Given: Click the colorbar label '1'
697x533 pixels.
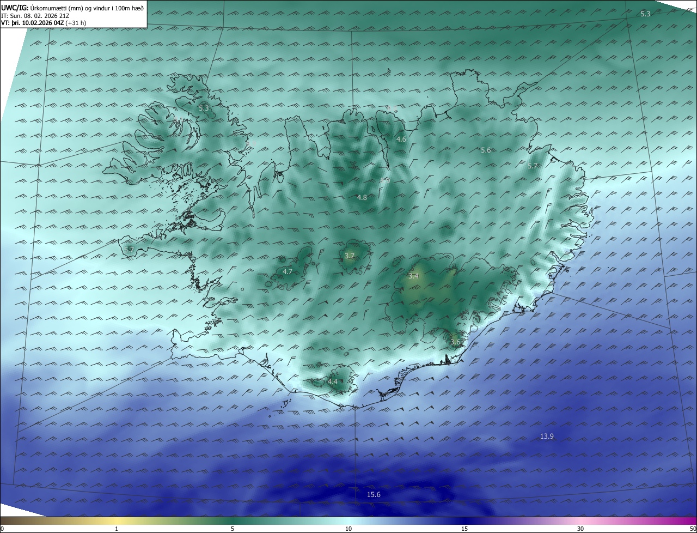Looking at the screenshot, I should click(x=117, y=529).
